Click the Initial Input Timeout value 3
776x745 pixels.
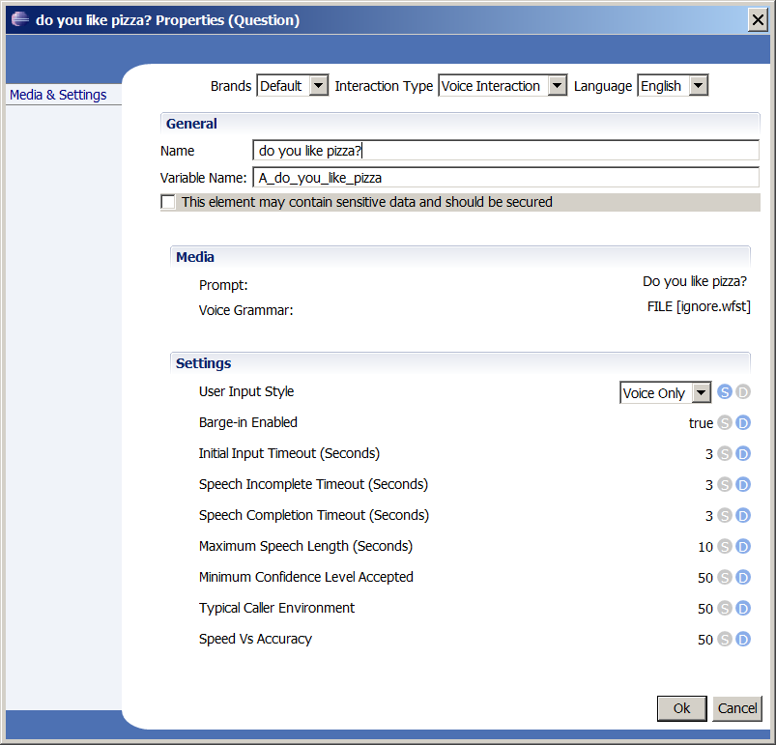(708, 454)
